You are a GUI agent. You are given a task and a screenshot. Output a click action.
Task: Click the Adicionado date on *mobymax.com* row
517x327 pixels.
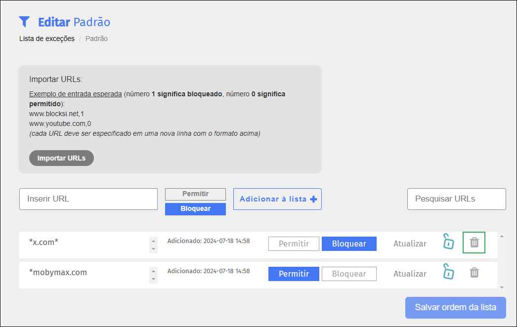click(x=209, y=271)
